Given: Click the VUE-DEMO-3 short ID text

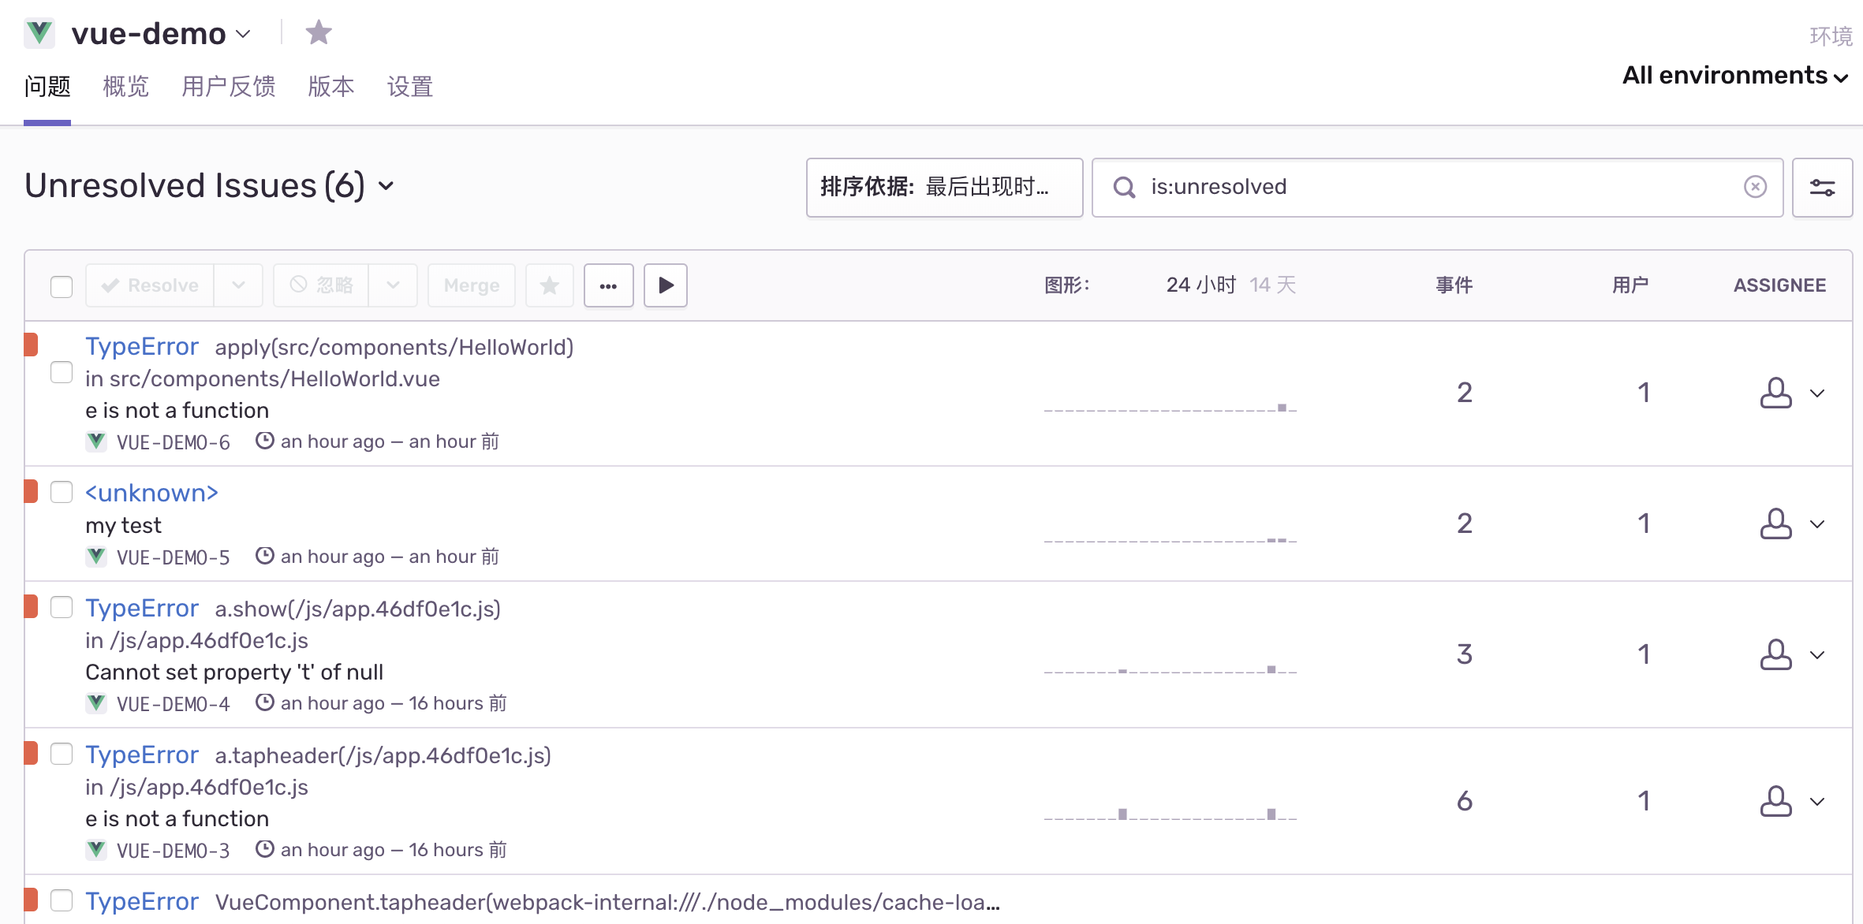Looking at the screenshot, I should (174, 851).
